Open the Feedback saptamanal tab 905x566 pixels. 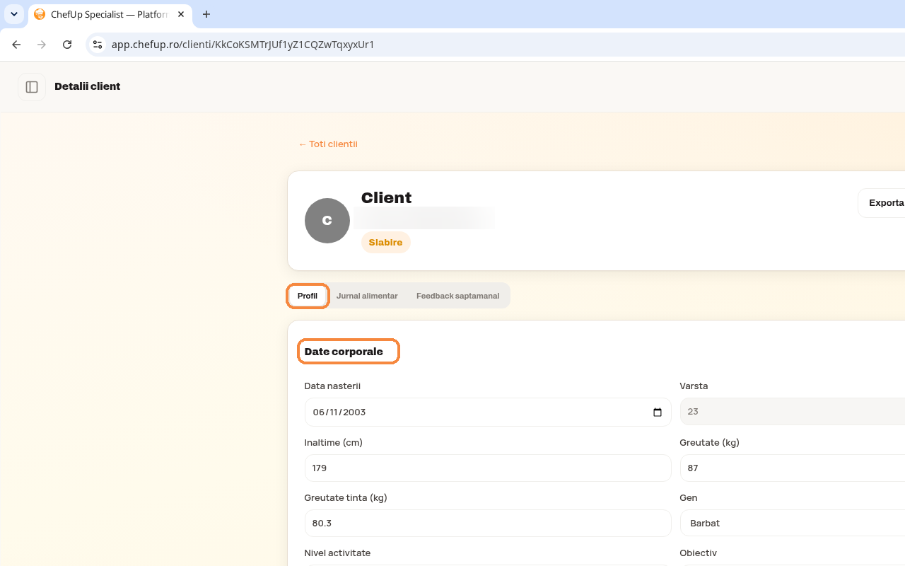457,296
